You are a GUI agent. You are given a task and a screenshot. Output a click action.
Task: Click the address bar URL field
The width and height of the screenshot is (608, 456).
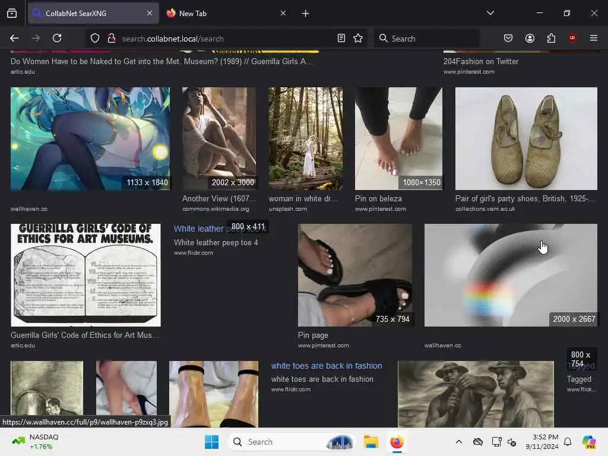pos(227,39)
